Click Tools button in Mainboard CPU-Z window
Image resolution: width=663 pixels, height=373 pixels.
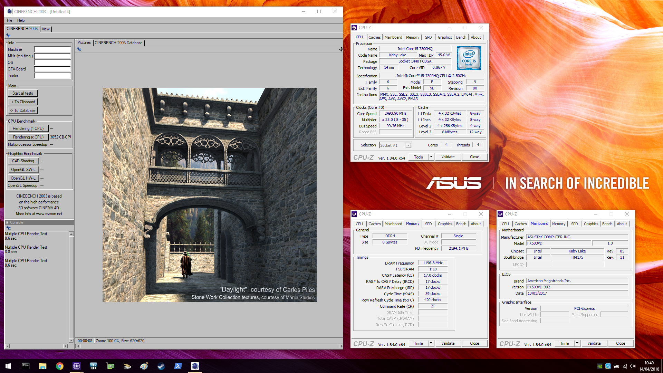(565, 343)
